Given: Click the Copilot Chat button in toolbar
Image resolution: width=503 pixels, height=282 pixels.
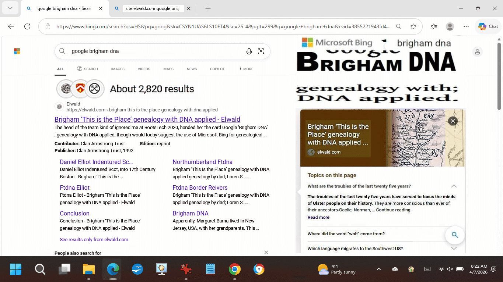Looking at the screenshot, I should tap(488, 26).
